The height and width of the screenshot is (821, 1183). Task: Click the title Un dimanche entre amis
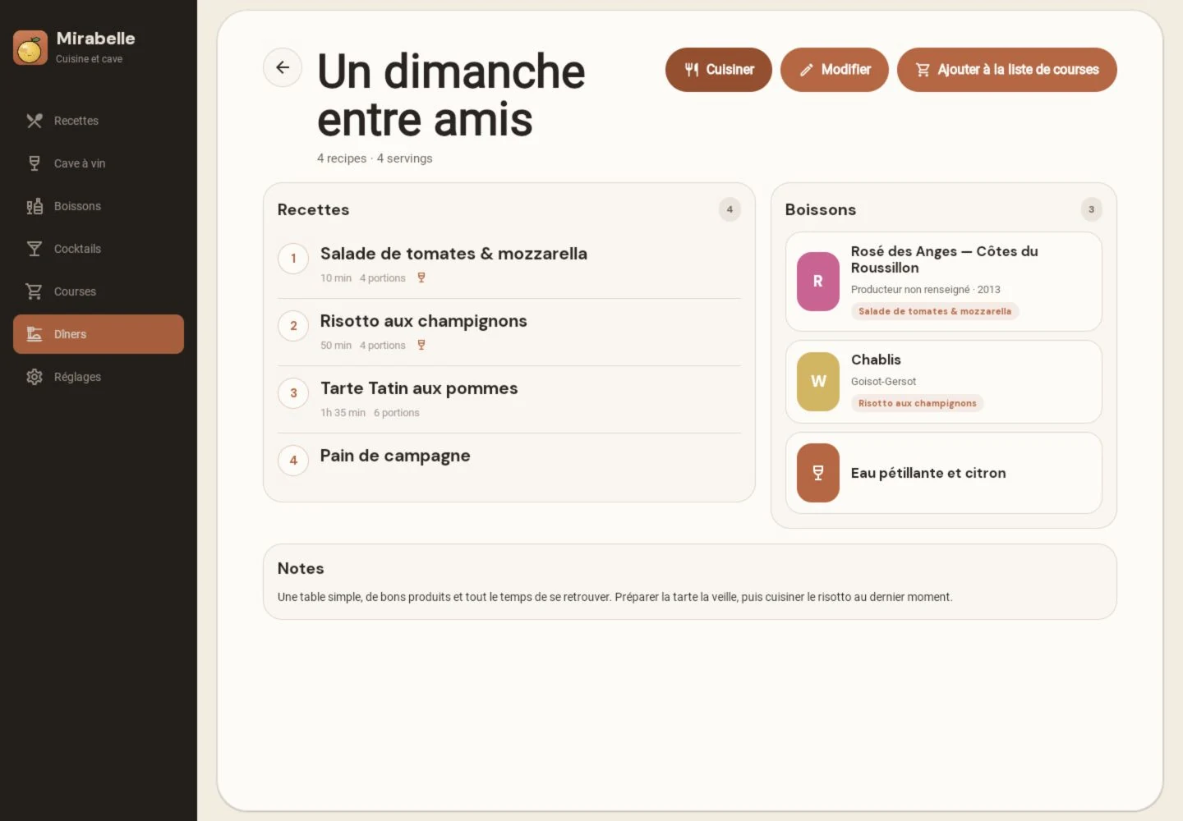coord(451,95)
